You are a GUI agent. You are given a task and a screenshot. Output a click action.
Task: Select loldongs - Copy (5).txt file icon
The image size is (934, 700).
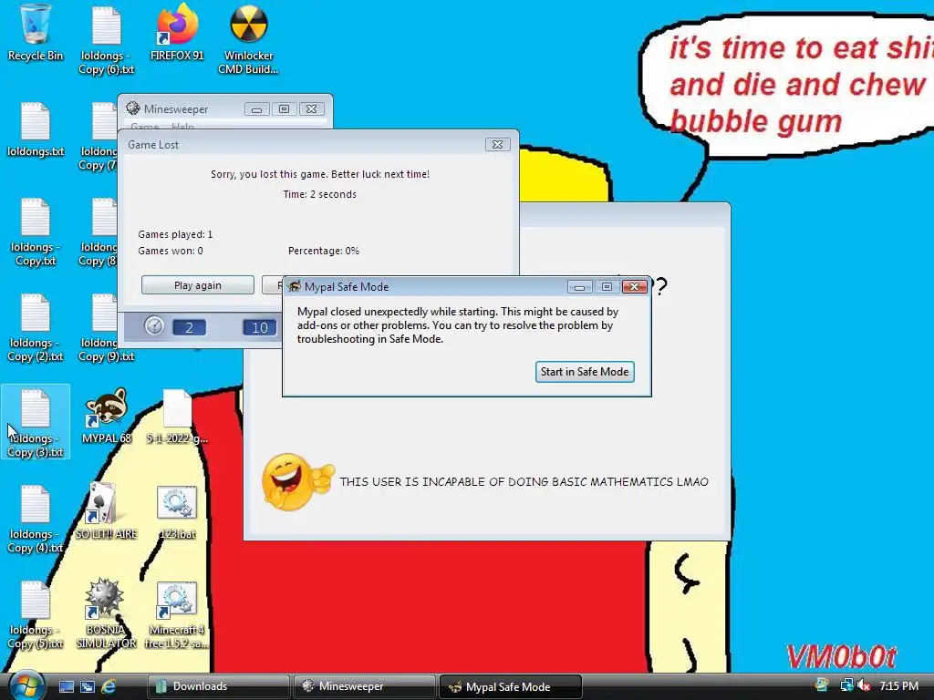[36, 615]
